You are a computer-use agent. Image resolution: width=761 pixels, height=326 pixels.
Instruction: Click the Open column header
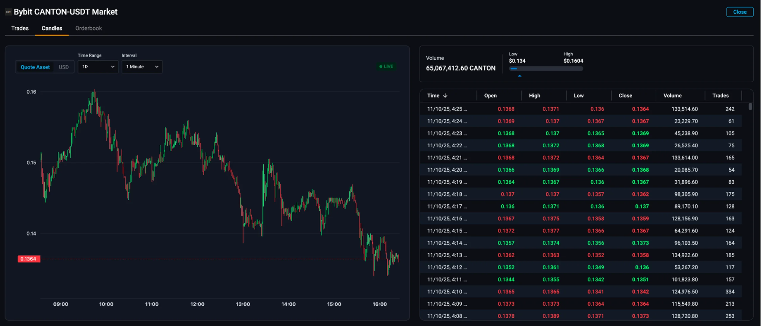(x=490, y=96)
